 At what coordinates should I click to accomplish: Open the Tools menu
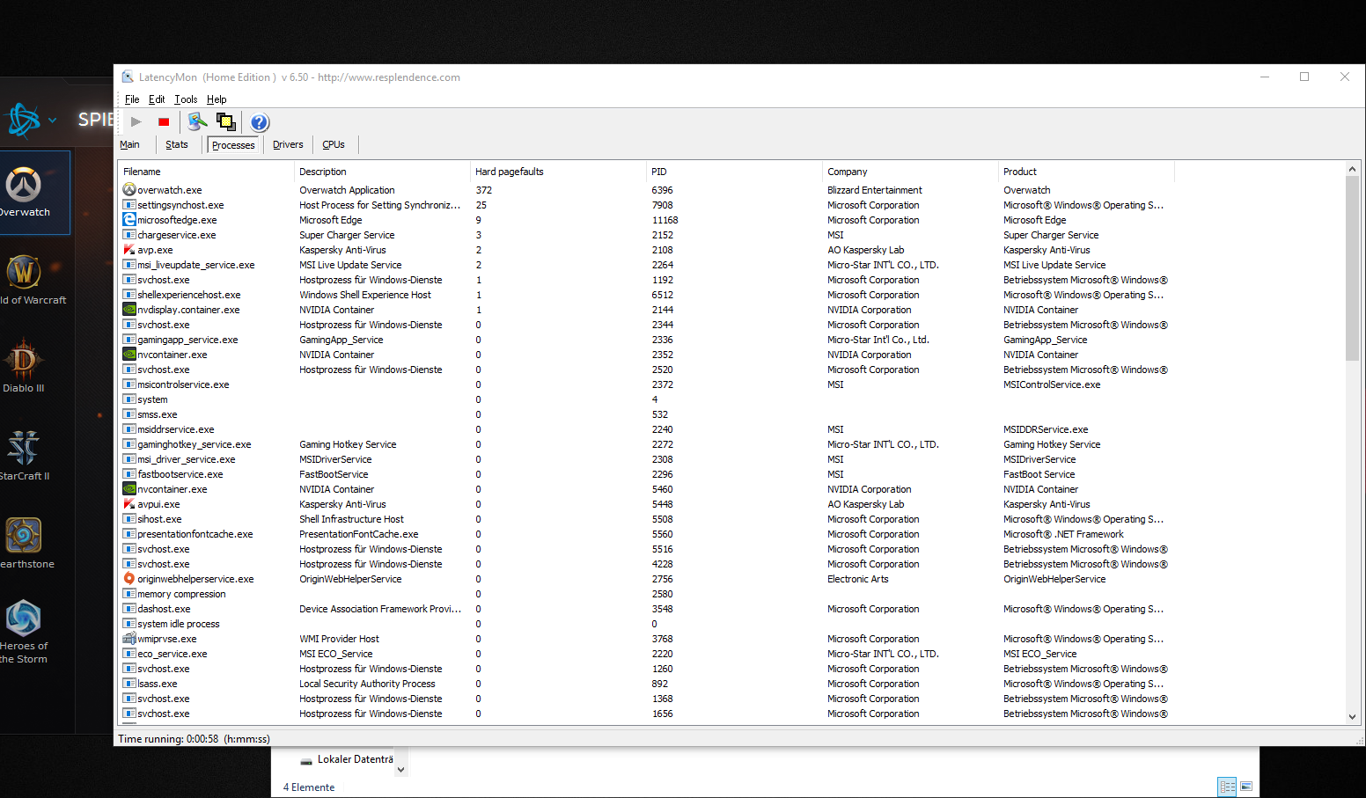186,99
